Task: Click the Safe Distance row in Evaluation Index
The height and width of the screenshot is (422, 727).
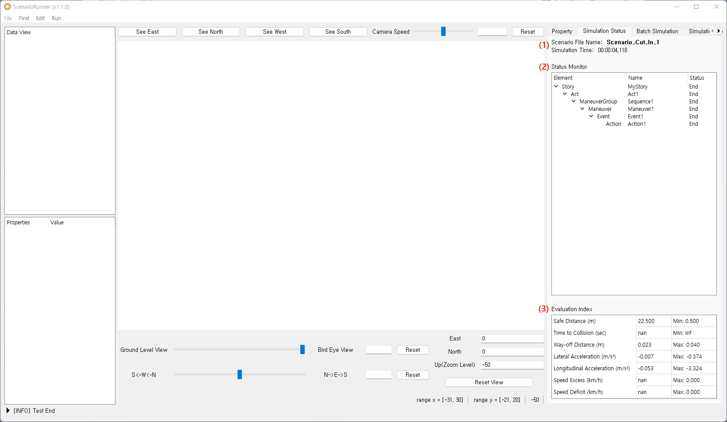Action: point(575,321)
